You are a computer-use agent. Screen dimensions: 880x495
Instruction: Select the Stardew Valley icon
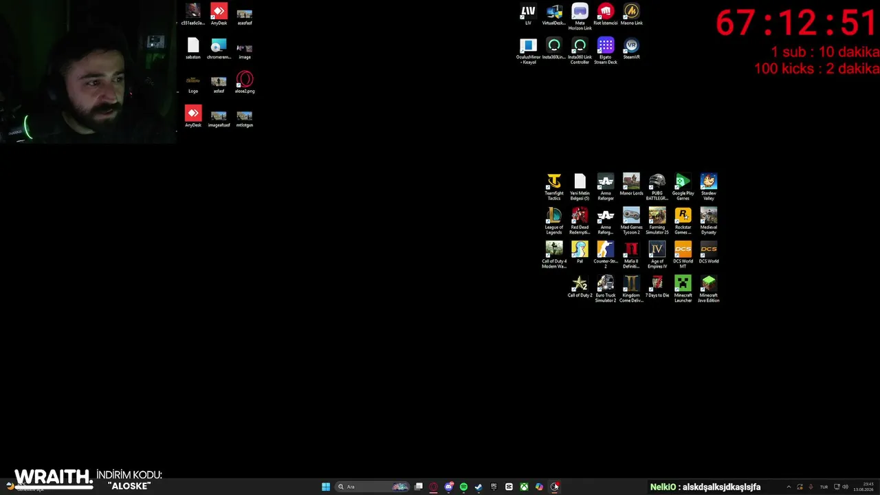(x=709, y=187)
